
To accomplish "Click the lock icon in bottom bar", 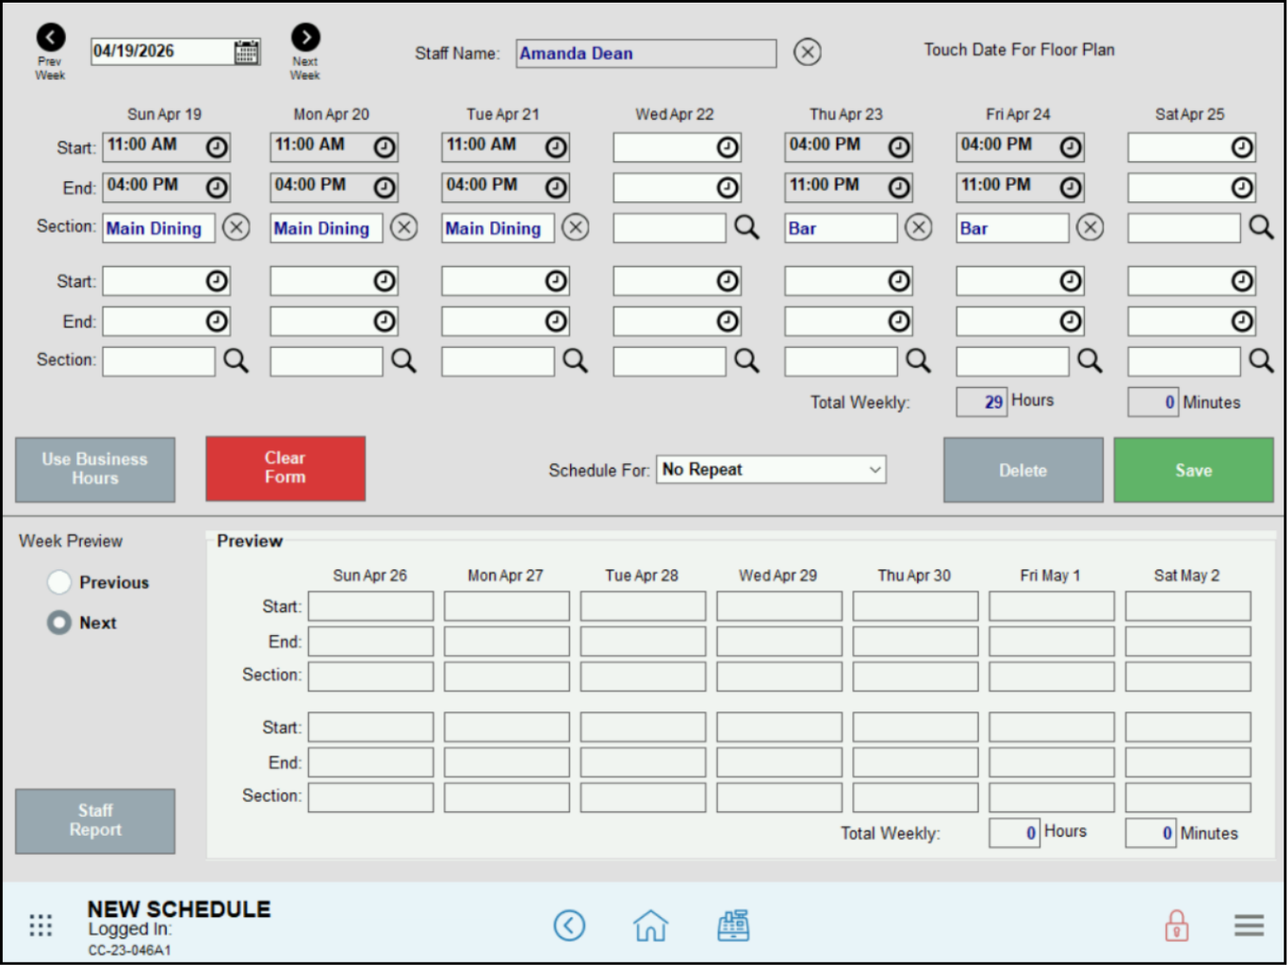I will (x=1177, y=926).
